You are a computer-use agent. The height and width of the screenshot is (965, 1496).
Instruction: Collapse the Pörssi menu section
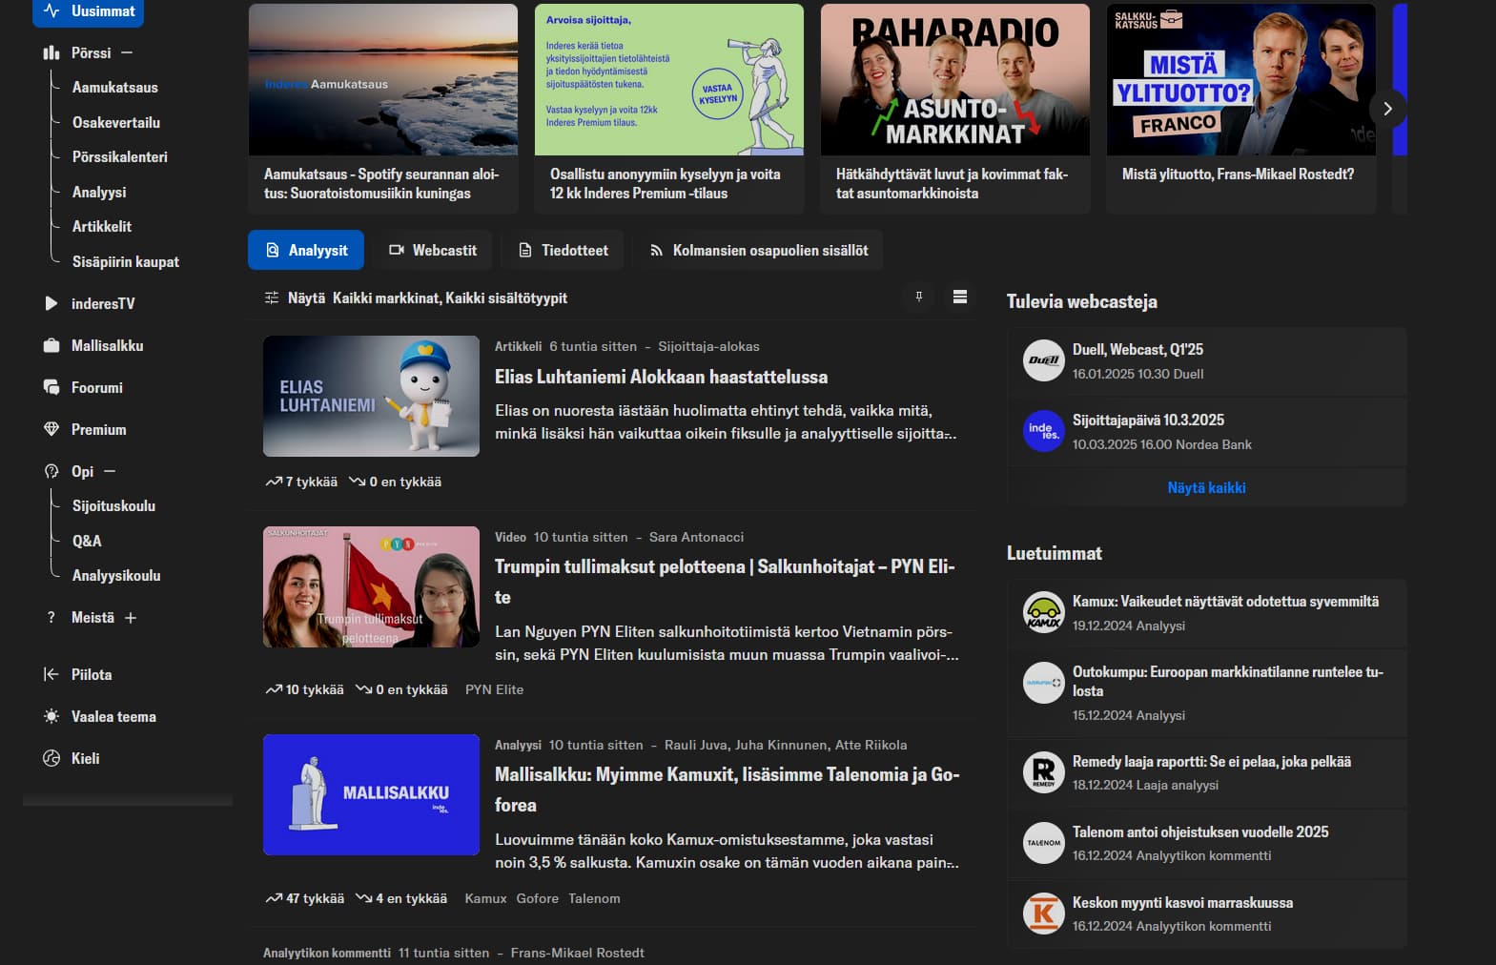pos(127,53)
